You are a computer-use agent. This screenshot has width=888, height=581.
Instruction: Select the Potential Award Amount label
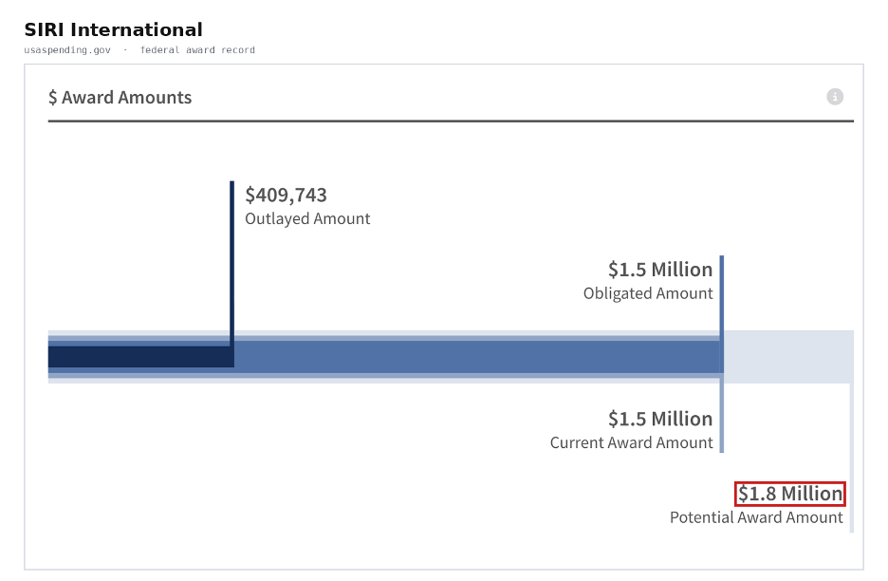click(756, 517)
